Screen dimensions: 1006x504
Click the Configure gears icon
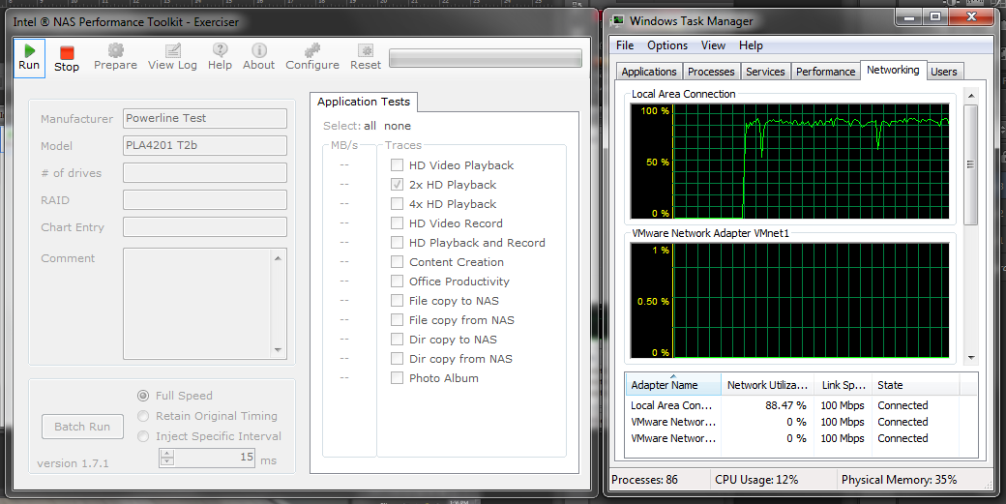coord(312,50)
